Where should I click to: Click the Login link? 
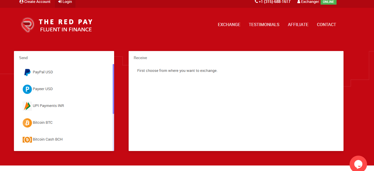(x=65, y=2)
